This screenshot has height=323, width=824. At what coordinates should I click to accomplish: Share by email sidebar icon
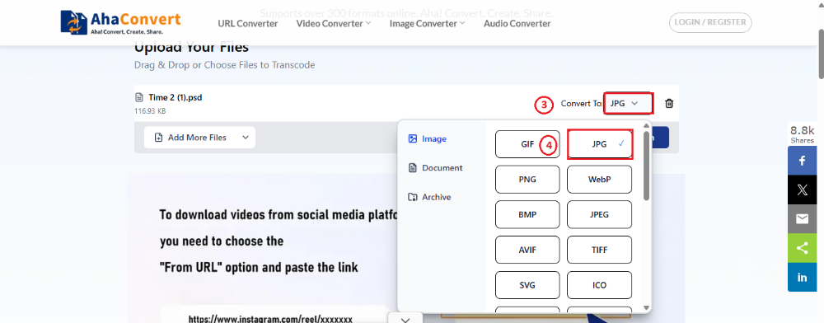(802, 219)
